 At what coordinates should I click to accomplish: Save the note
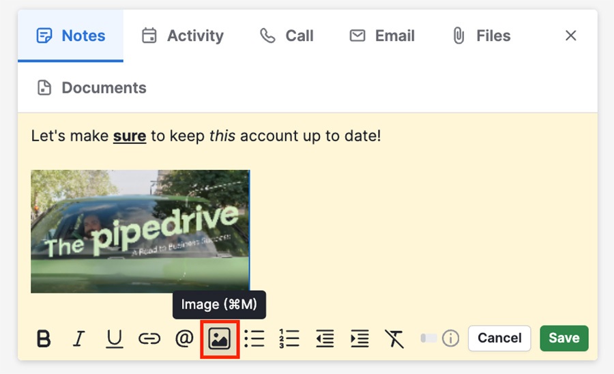tap(564, 338)
